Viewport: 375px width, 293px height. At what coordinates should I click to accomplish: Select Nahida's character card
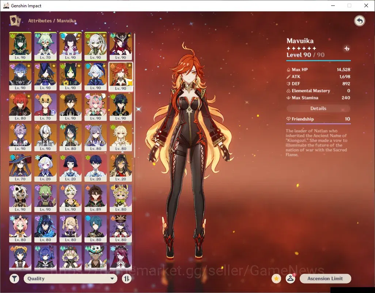click(96, 46)
